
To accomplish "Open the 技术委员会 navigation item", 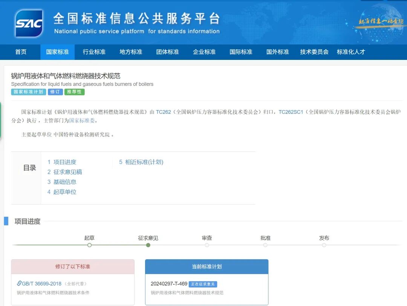I will click(314, 52).
